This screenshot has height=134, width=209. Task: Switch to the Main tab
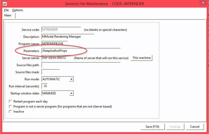(8, 15)
